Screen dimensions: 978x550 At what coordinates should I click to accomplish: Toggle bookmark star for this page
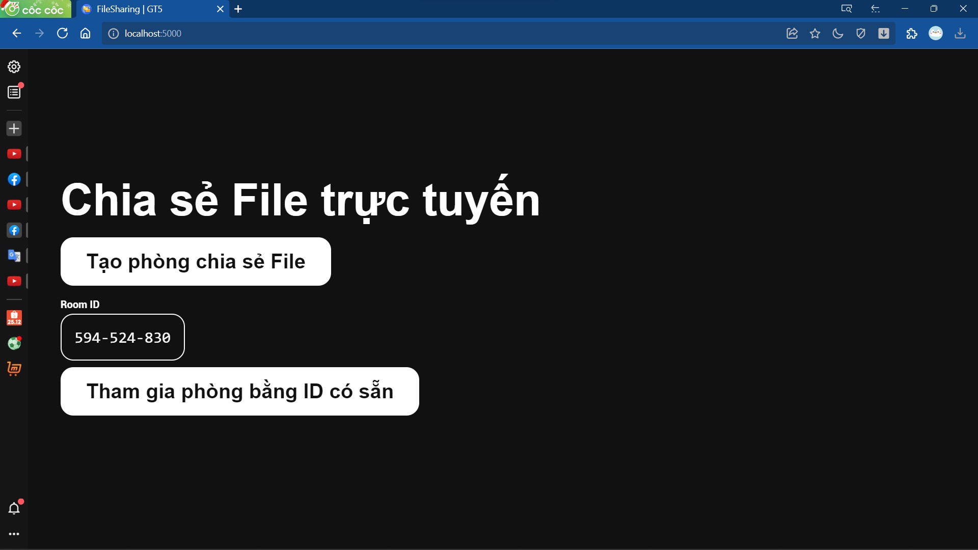pos(815,33)
